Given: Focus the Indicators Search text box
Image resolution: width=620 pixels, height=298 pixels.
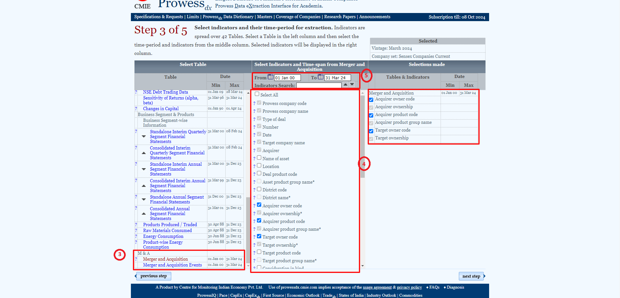Looking at the screenshot, I should 319,85.
